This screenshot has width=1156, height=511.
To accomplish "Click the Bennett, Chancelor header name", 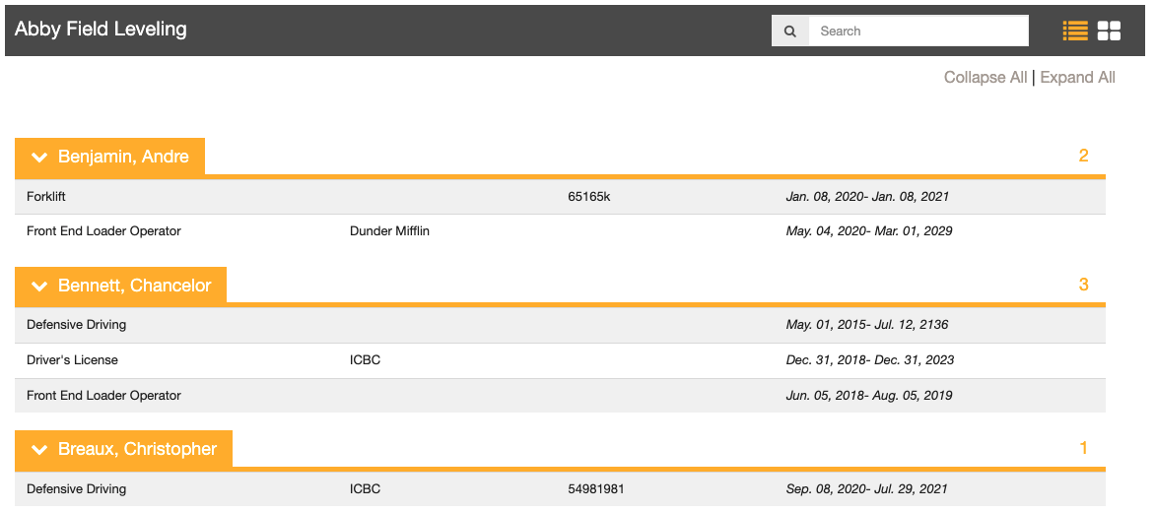I will coord(134,285).
